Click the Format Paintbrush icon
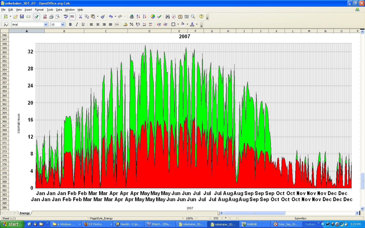This screenshot has height=228, width=365. point(103,17)
